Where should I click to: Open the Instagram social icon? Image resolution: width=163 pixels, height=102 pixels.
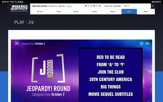[x=91, y=6]
